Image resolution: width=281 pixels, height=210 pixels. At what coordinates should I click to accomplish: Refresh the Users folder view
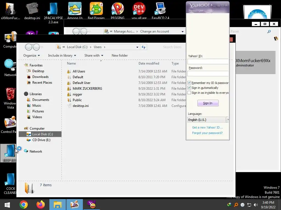click(144, 47)
